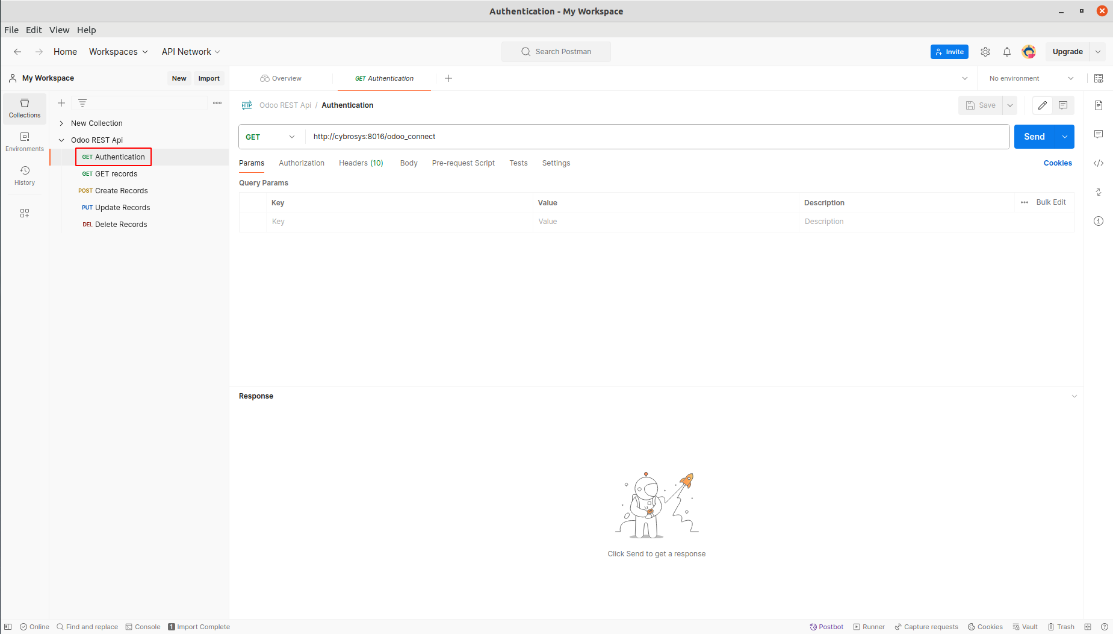Viewport: 1113px width, 634px height.
Task: Select the Delete Records request
Action: click(x=114, y=225)
